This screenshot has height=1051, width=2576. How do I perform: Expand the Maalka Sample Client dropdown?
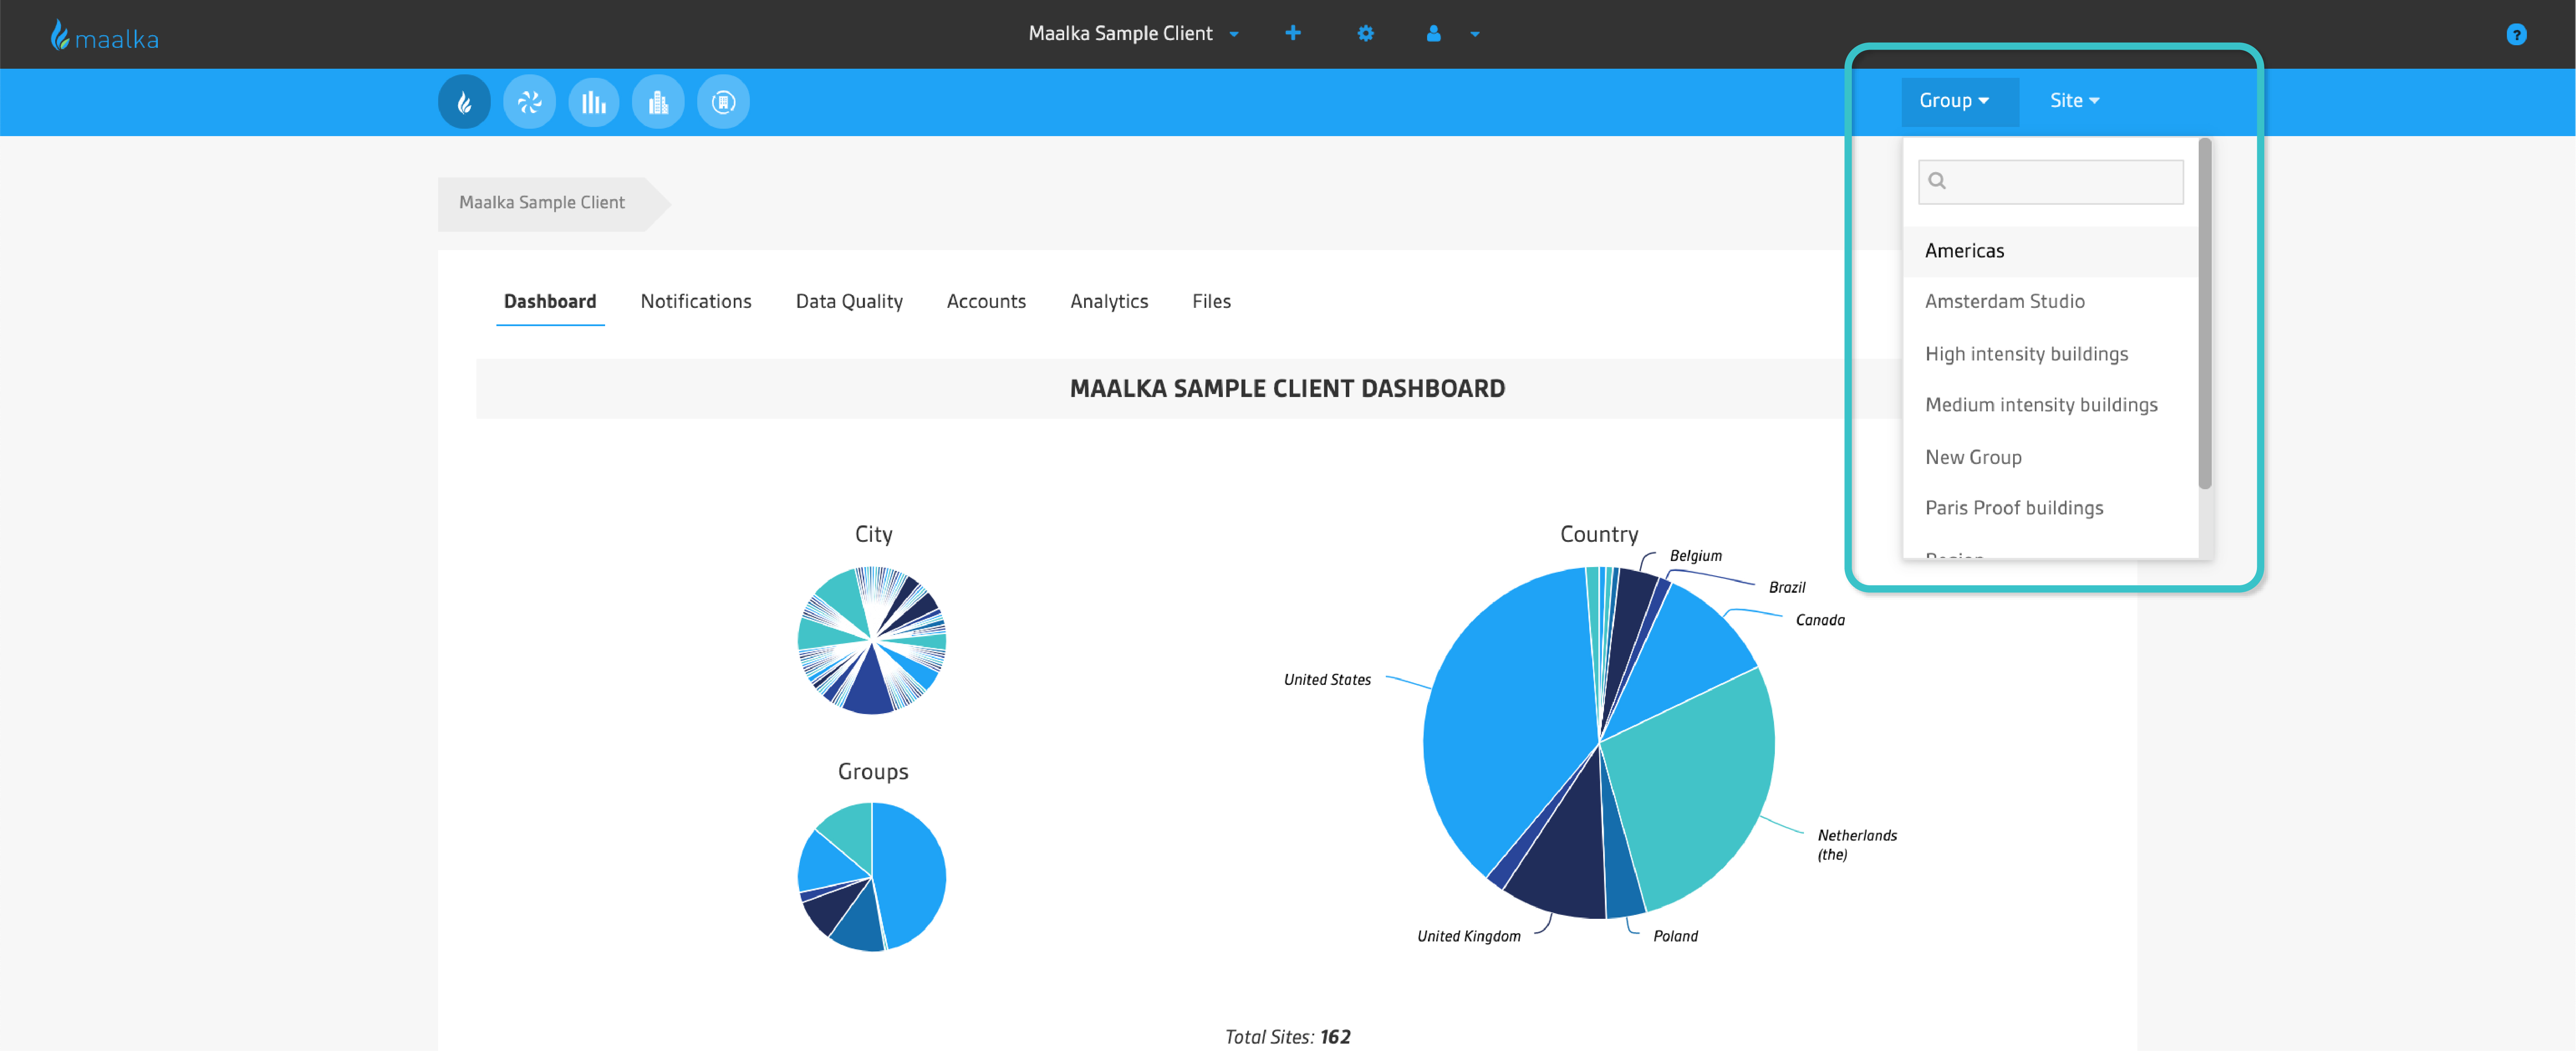1134,33
